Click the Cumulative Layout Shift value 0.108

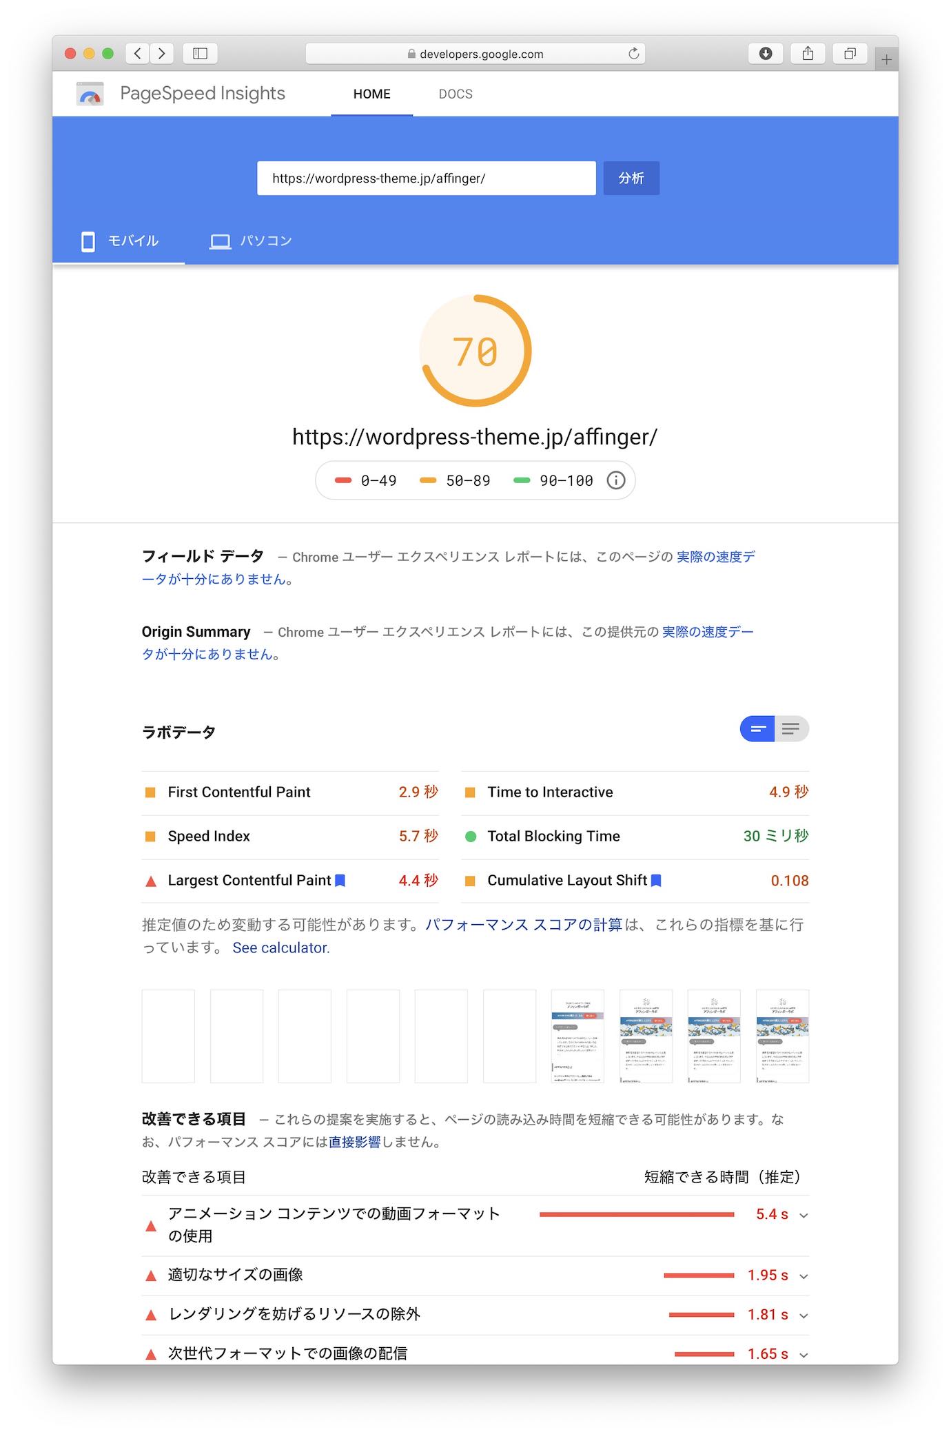coord(790,881)
